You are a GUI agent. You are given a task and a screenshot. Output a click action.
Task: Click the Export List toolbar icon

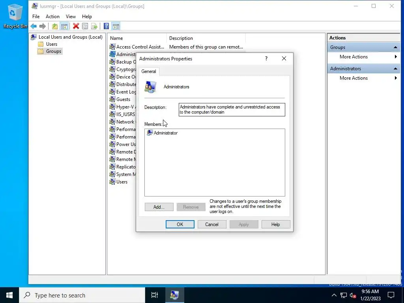(x=94, y=26)
